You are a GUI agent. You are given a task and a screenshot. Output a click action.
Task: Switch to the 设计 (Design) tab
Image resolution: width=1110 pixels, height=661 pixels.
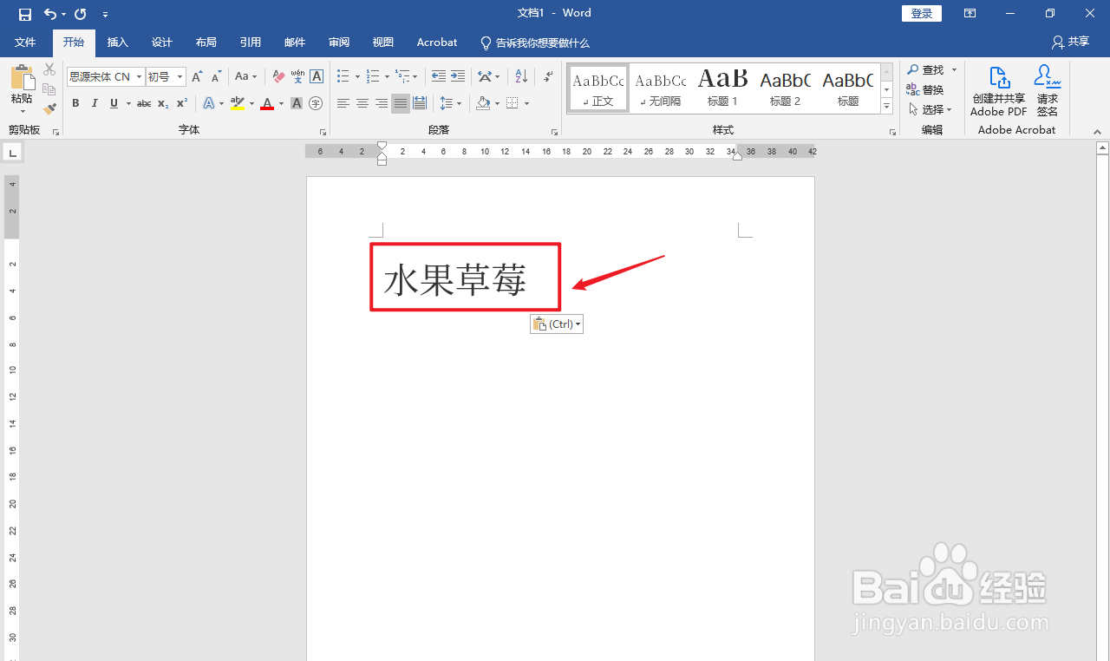[162, 43]
